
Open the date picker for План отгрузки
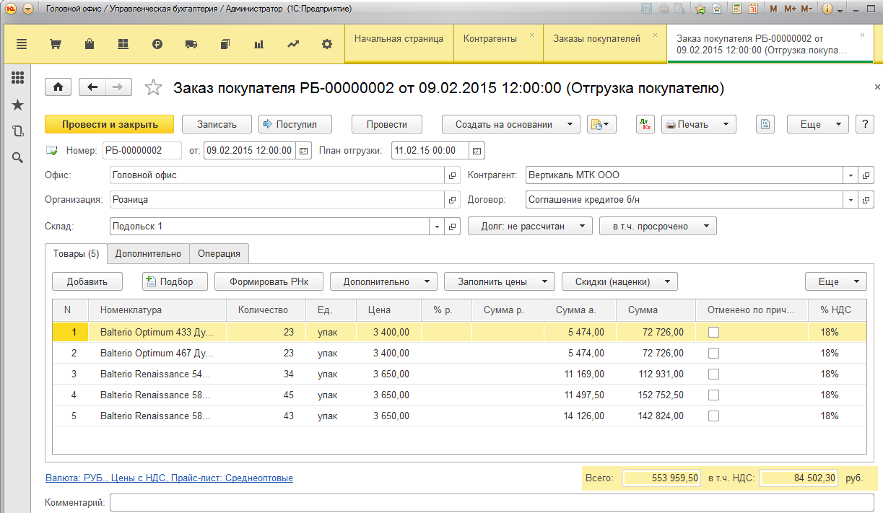pos(477,151)
